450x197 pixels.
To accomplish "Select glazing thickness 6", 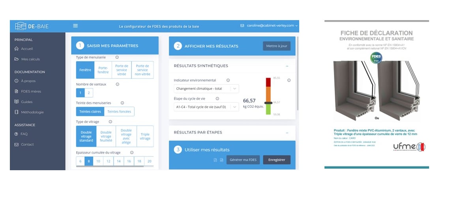I will (81, 161).
